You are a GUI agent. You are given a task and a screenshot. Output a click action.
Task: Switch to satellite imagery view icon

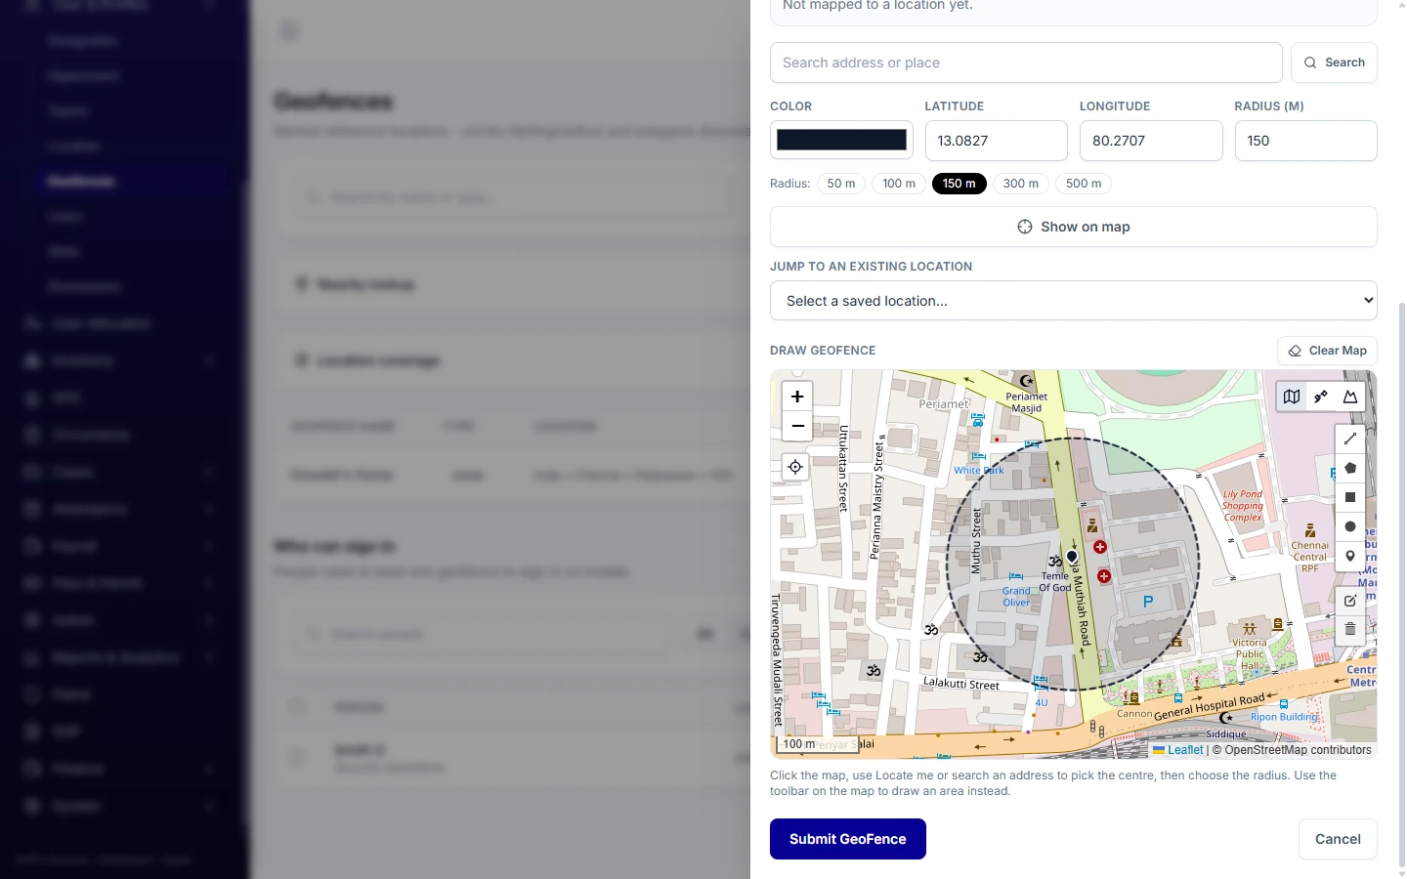pyautogui.click(x=1321, y=397)
